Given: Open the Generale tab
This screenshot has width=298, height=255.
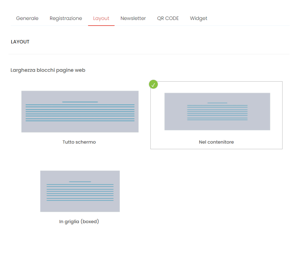Looking at the screenshot, I should (x=27, y=18).
